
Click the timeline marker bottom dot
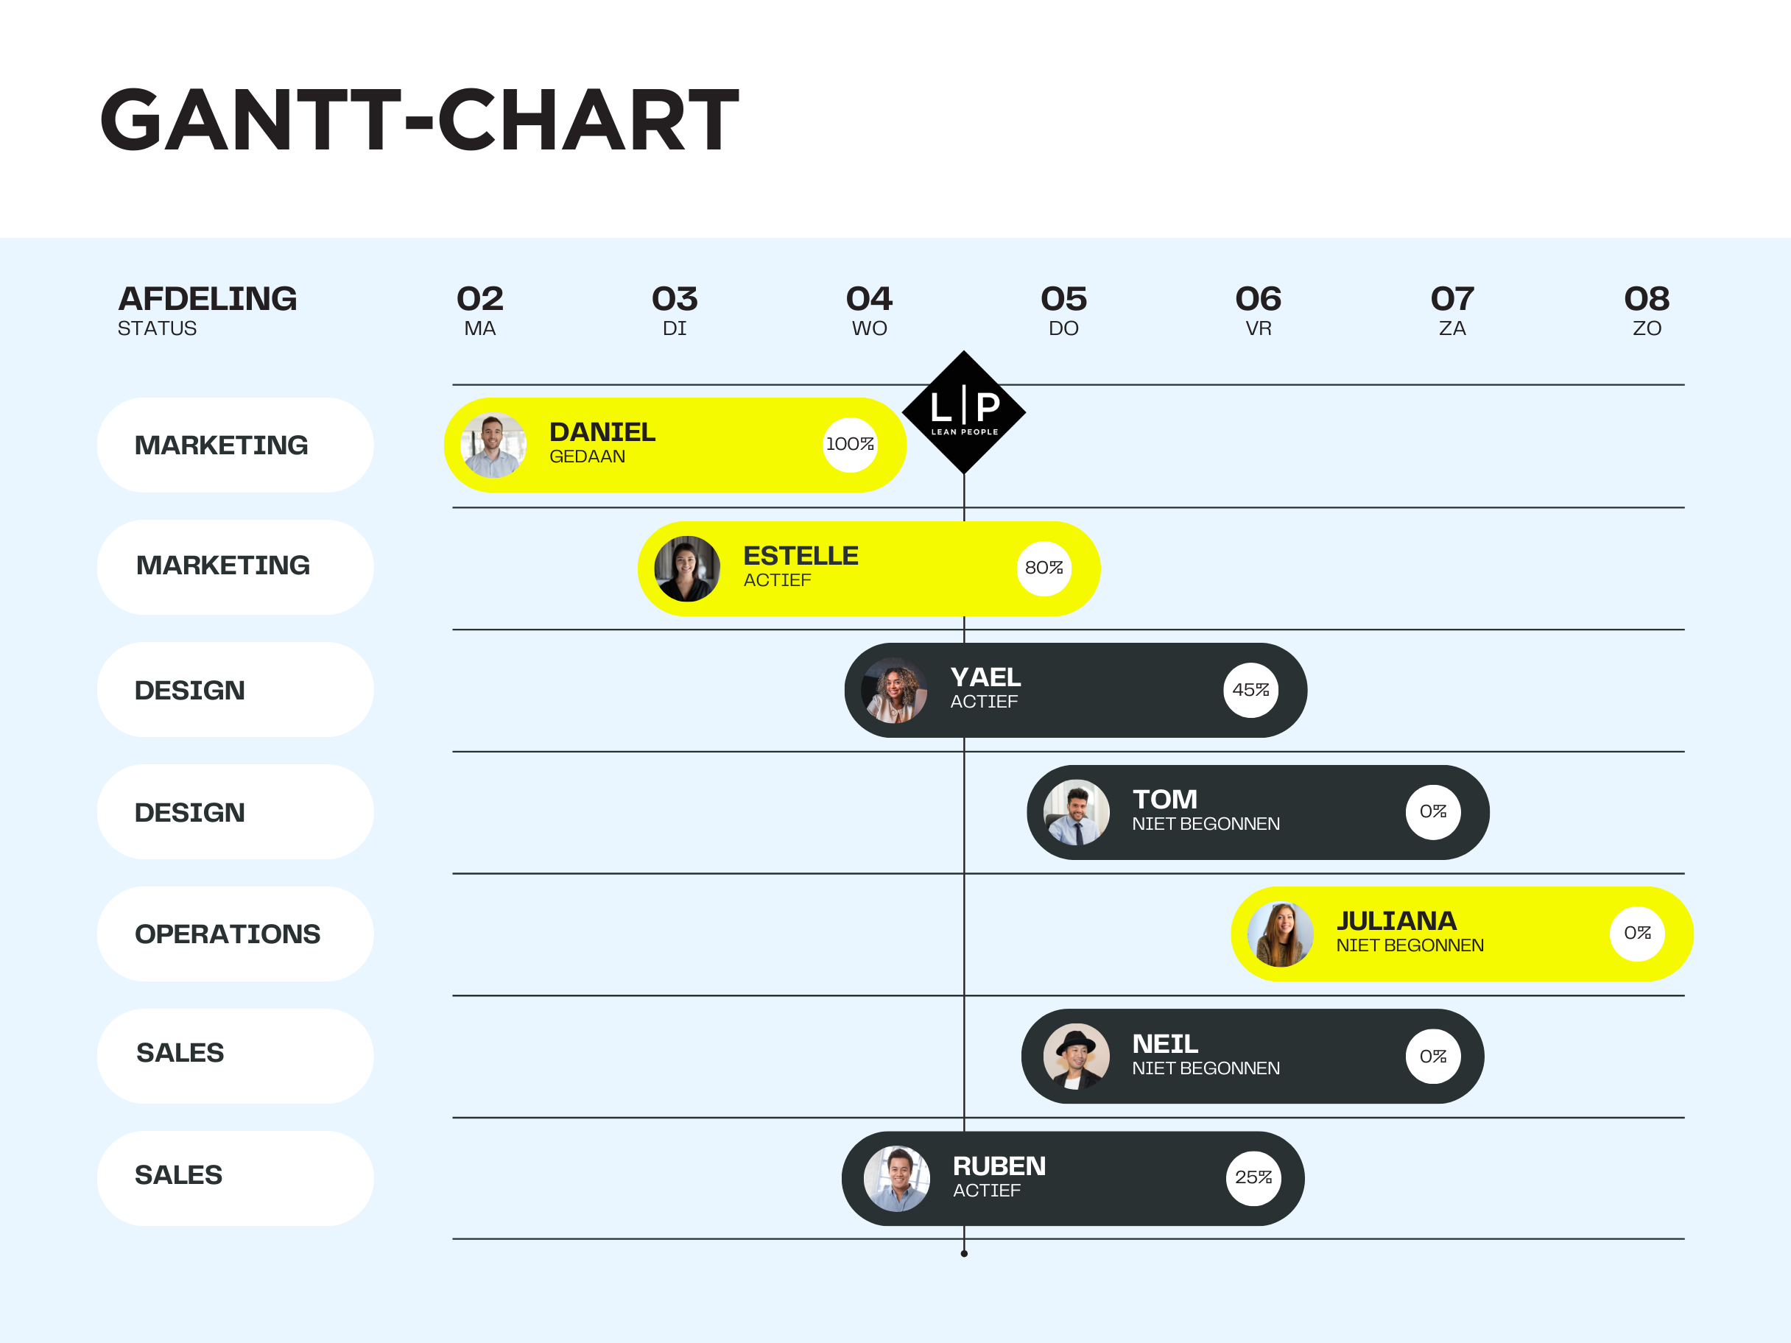(963, 1253)
